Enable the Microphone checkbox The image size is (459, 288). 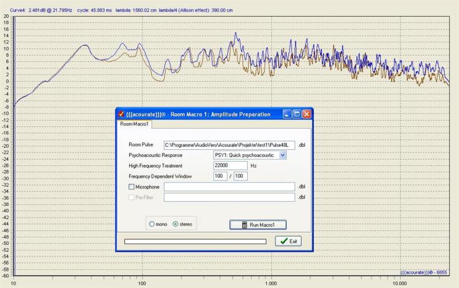coord(131,186)
